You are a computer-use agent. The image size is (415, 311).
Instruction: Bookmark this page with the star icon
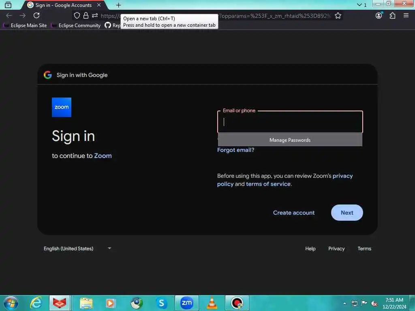pos(338,16)
